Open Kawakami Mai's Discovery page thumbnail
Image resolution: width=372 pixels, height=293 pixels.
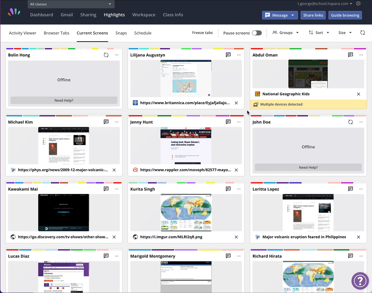pyautogui.click(x=64, y=213)
